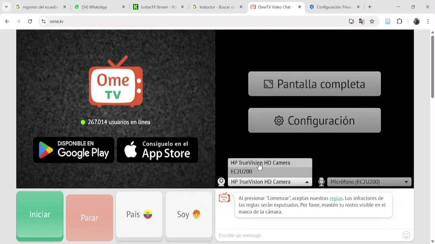Close the regiones del ecuador tab
Image resolution: width=435 pixels, height=244 pixels.
(x=64, y=7)
